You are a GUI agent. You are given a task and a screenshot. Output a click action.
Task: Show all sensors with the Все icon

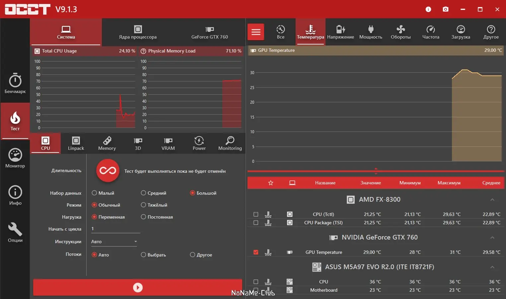pos(281,32)
